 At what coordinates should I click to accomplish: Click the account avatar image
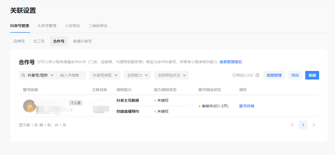30,106
